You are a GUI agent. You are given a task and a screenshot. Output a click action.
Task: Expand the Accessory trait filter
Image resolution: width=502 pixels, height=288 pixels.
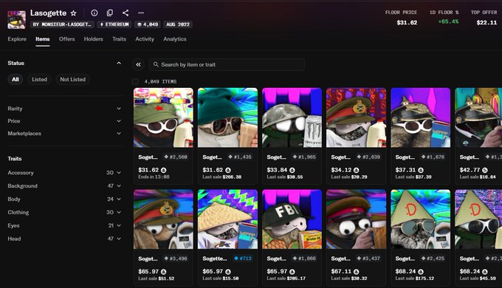click(64, 173)
